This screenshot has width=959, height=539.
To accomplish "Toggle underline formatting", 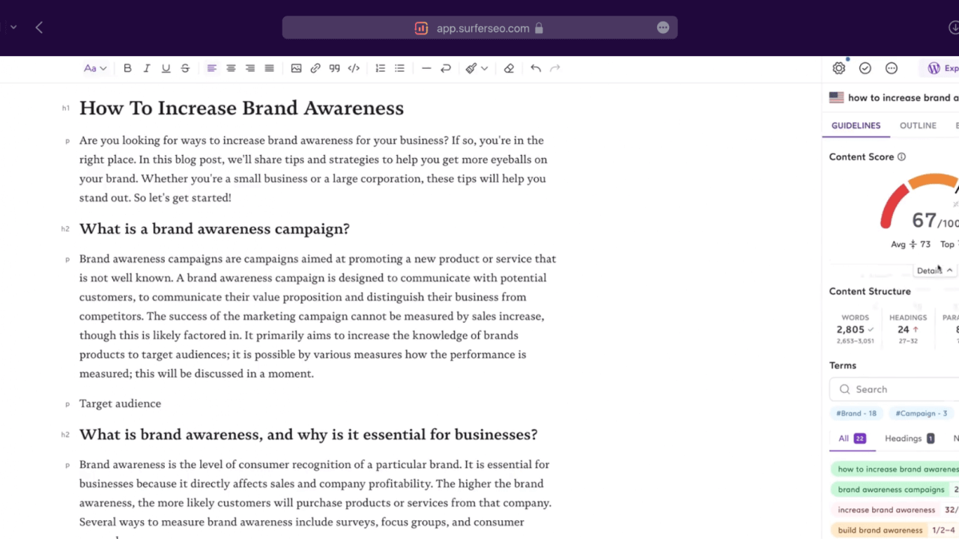I will pos(166,68).
